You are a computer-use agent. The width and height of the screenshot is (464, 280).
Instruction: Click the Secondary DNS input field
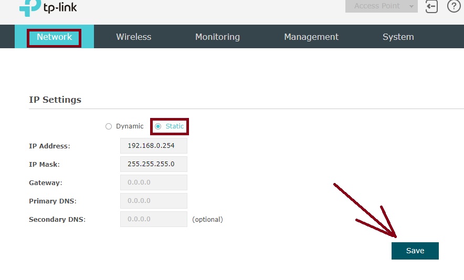tap(153, 219)
